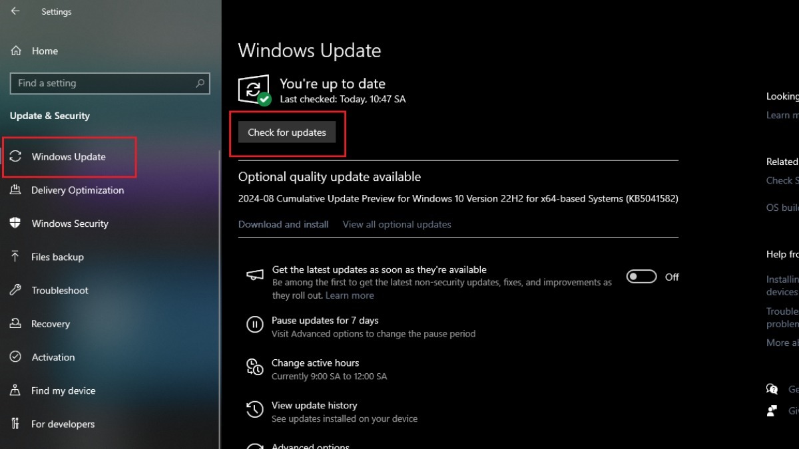Click Check for updates button

click(x=287, y=132)
